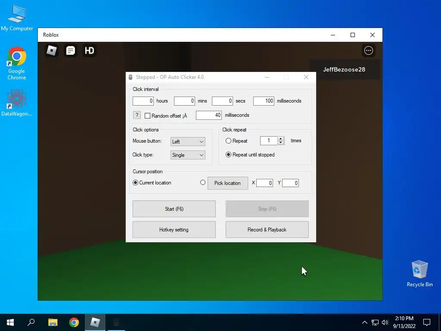The image size is (441, 331).
Task: Open the Mouse button dropdown
Action: [x=188, y=141]
